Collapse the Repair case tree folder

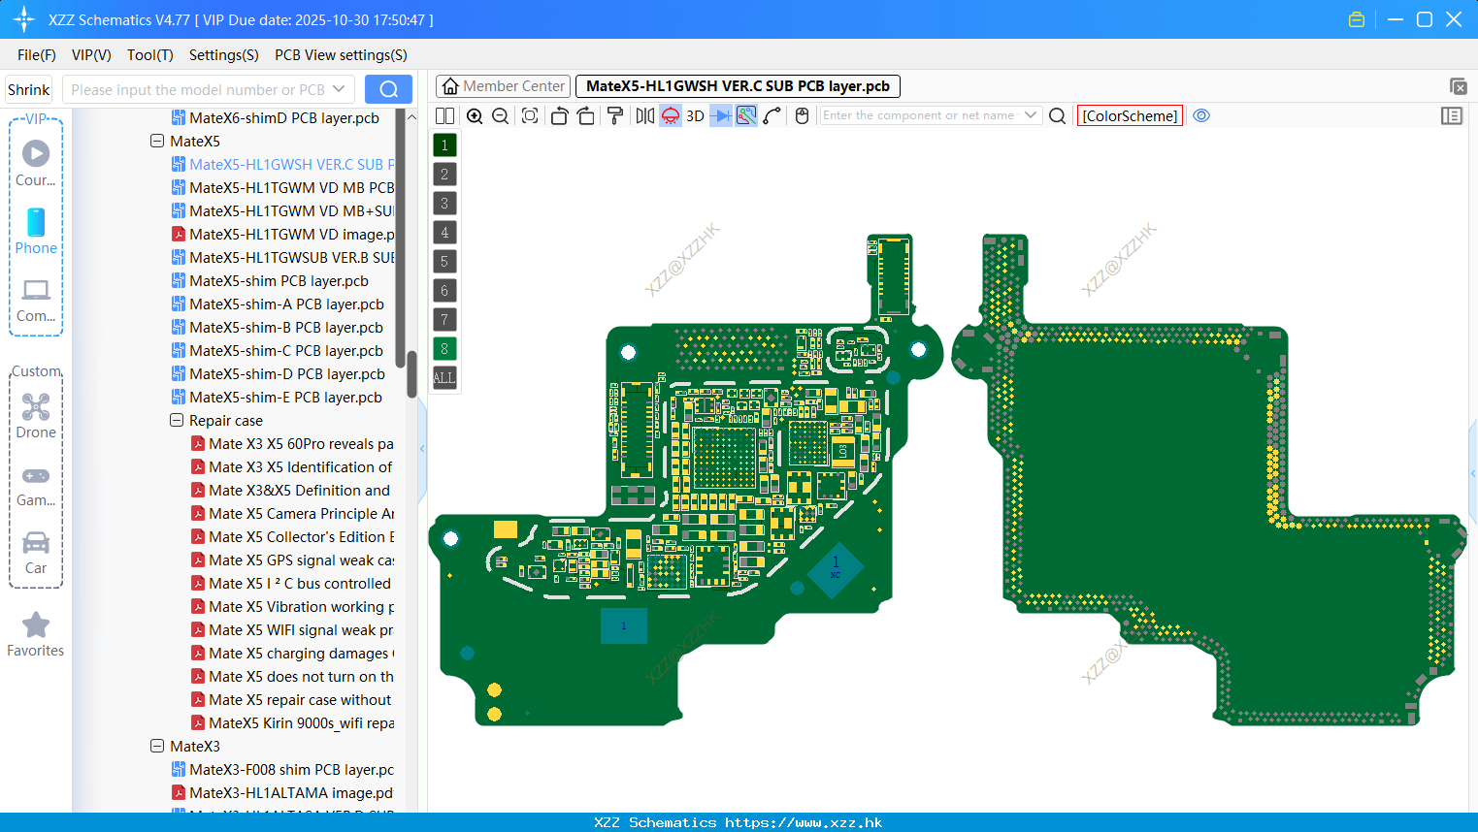click(177, 420)
